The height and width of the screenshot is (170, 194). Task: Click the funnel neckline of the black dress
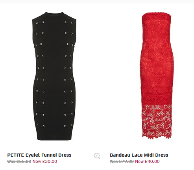click(54, 14)
